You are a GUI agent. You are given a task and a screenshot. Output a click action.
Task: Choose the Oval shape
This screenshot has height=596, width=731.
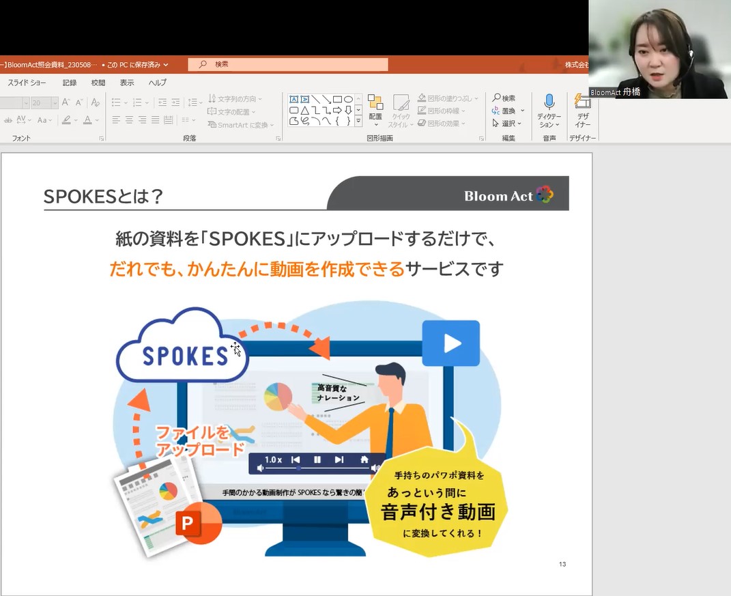[348, 100]
